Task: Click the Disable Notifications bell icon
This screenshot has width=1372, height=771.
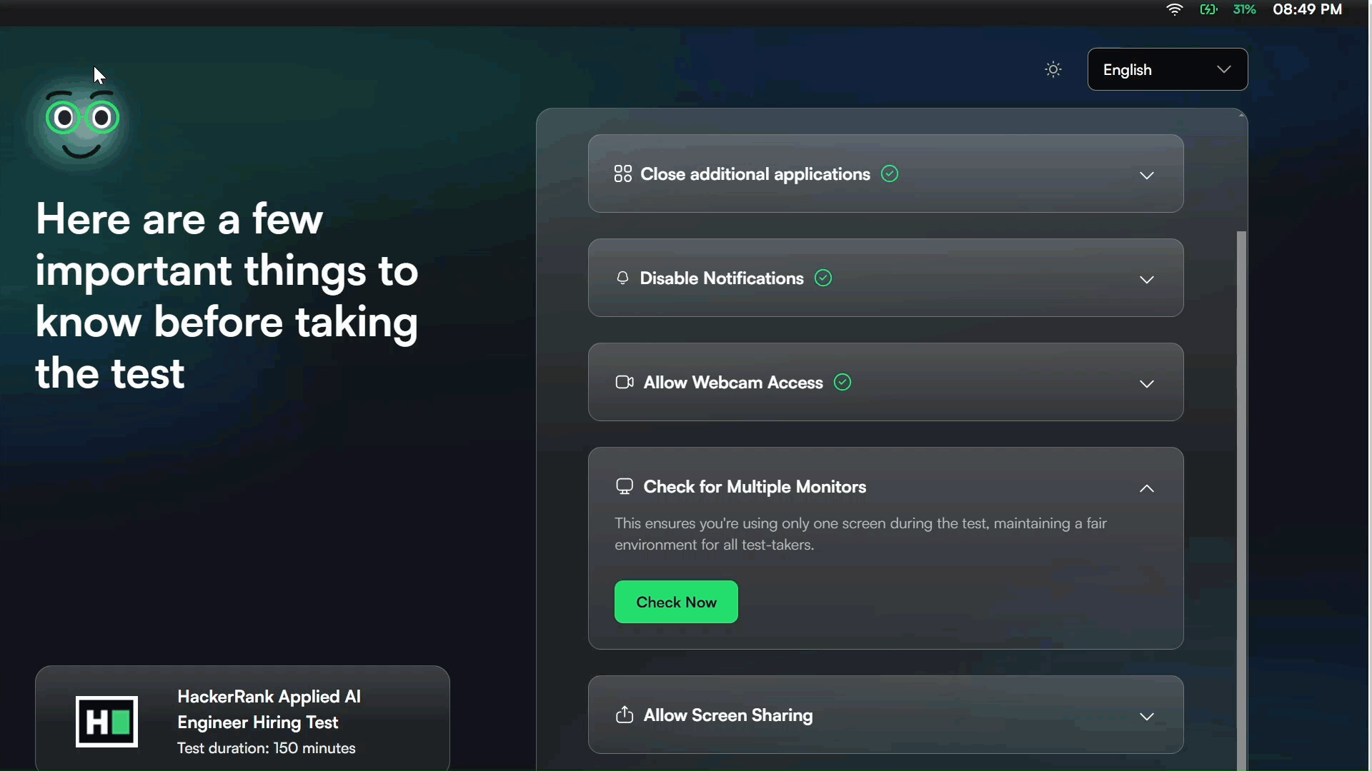Action: click(x=622, y=278)
